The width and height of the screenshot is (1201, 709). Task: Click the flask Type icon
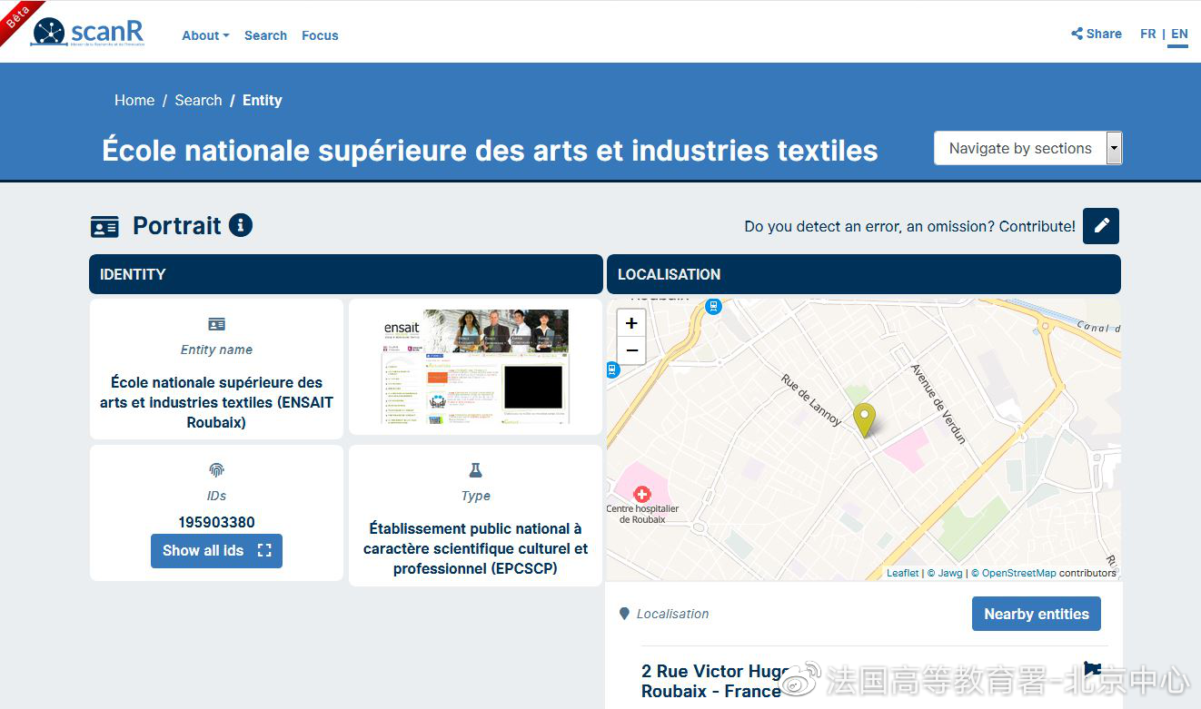tap(475, 470)
